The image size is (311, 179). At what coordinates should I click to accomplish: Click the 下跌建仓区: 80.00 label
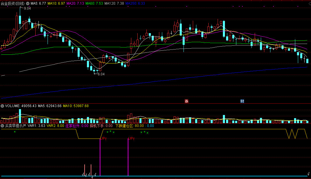pos(130,126)
